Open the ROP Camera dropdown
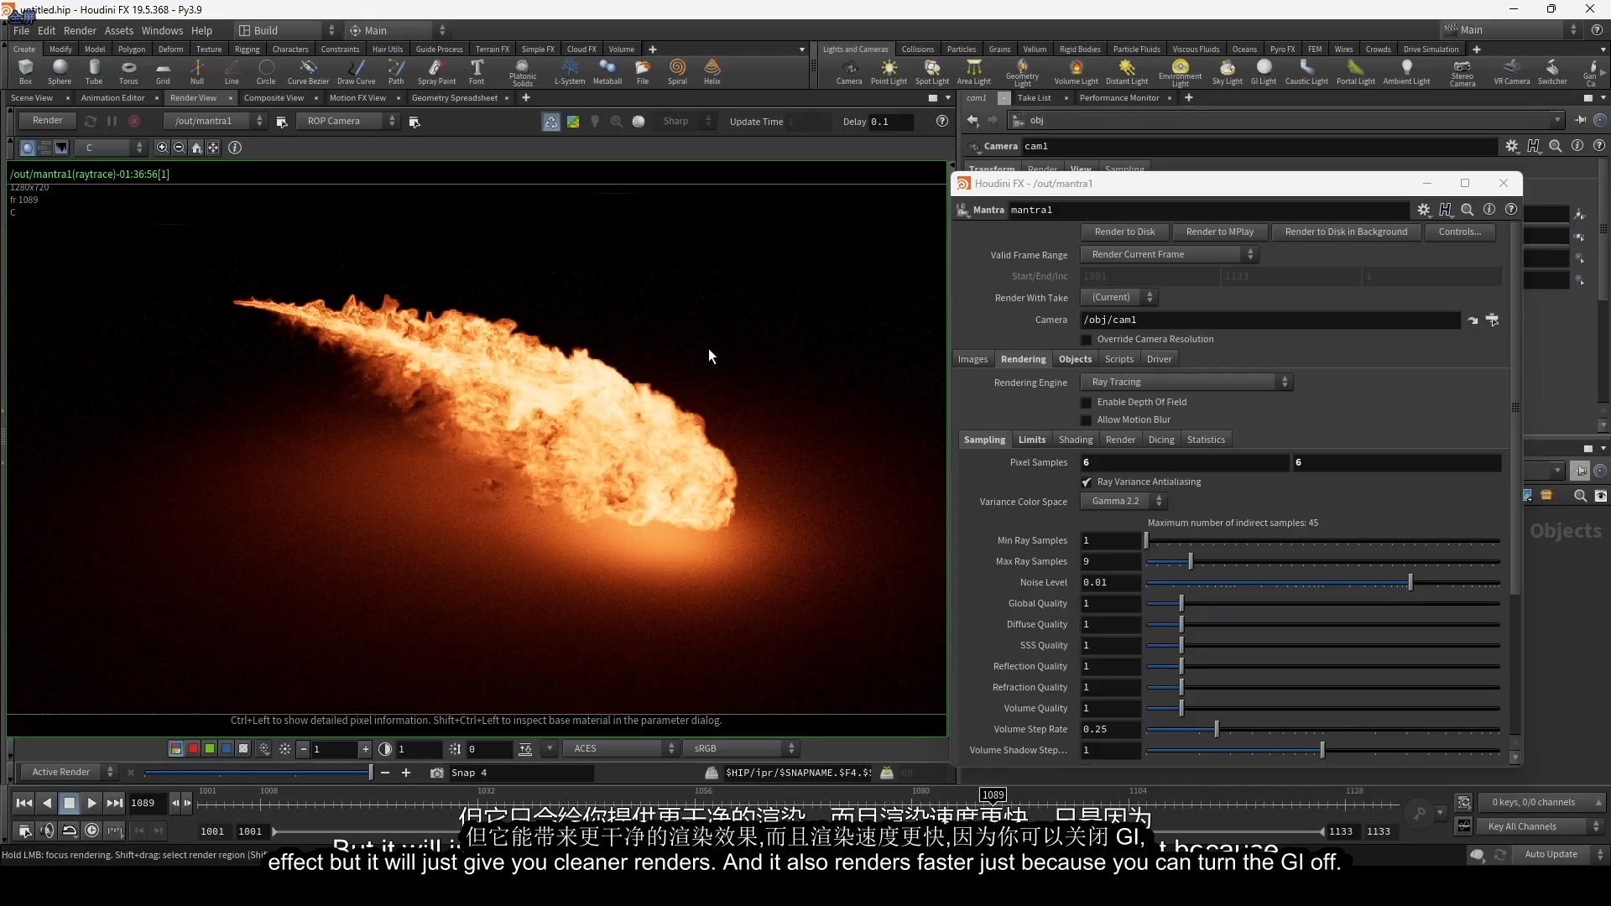This screenshot has width=1611, height=906. [347, 121]
